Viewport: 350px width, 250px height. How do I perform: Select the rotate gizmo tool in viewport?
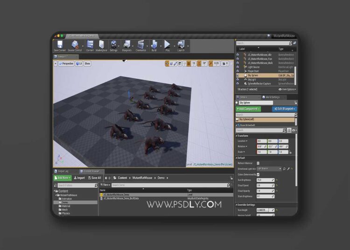(x=171, y=64)
